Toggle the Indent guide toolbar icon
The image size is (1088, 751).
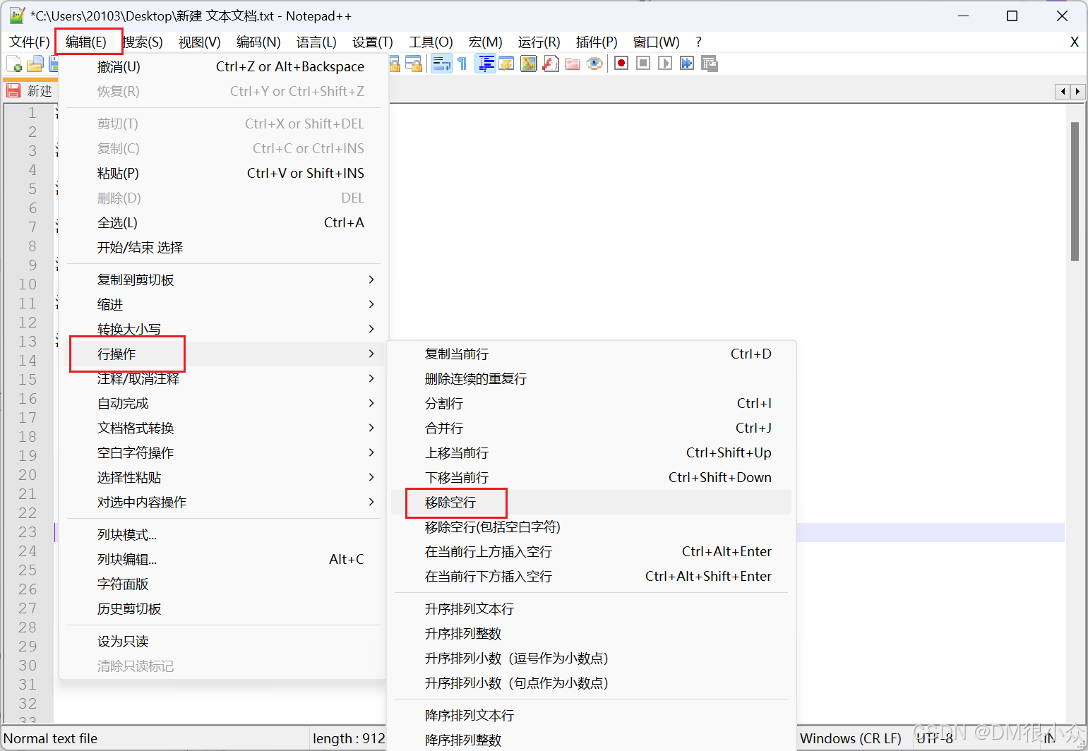pyautogui.click(x=486, y=64)
